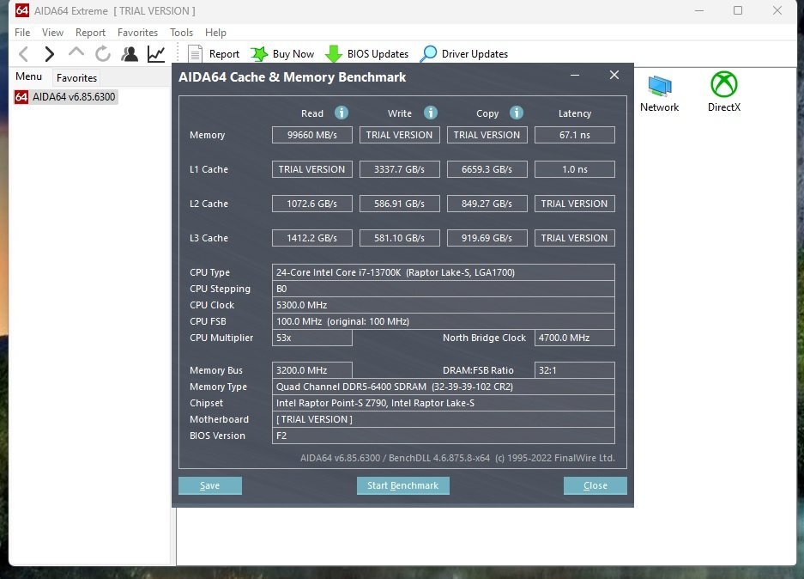Open Driver Updates from toolbar
This screenshot has width=804, height=579.
tap(464, 54)
